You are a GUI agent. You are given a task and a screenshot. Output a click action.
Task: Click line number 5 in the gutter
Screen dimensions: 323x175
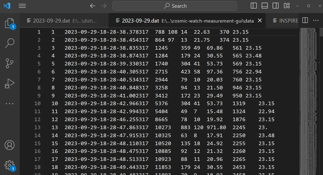39,64
